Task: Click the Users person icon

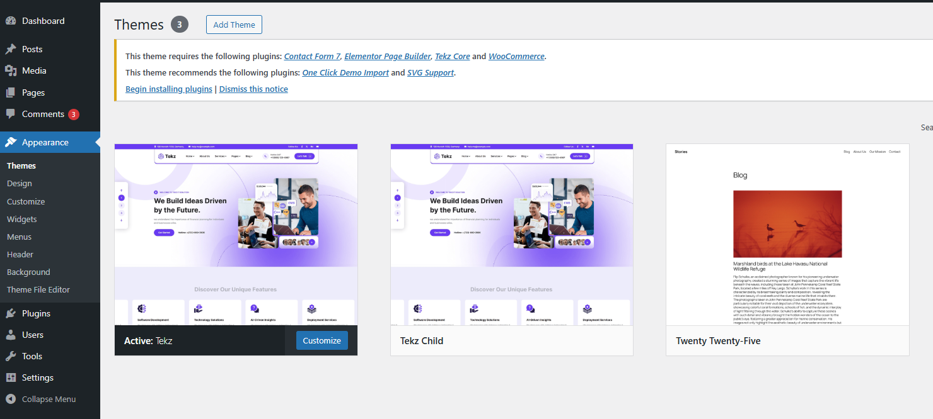Action: click(x=11, y=335)
